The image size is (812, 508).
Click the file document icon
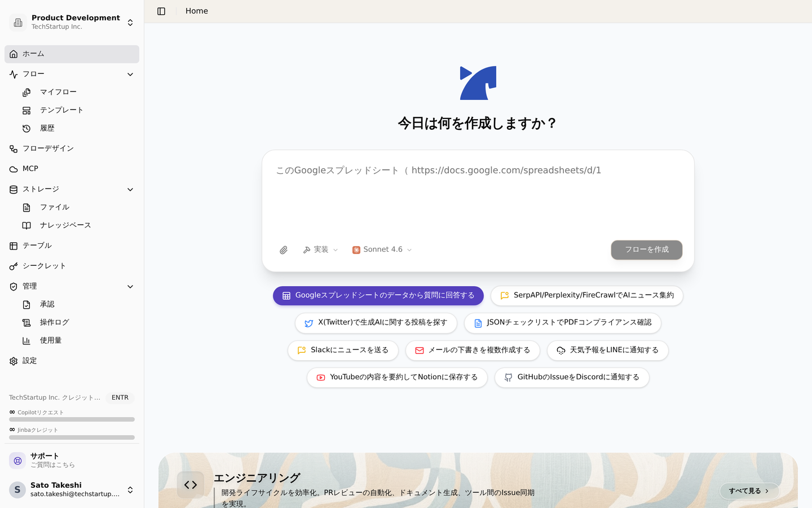coord(27,208)
